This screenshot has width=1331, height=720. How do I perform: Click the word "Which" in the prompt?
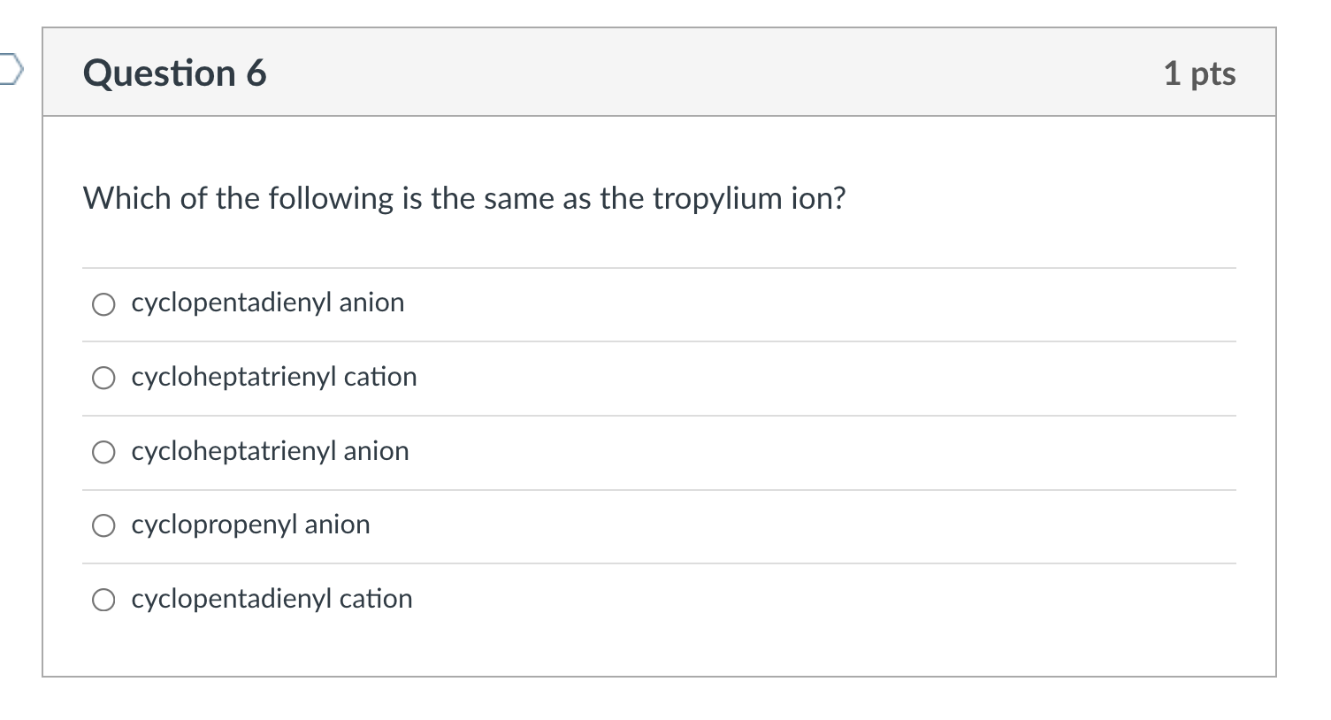pos(127,198)
